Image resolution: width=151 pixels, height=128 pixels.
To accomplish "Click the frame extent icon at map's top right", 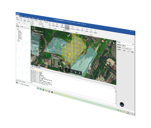I will pos(110,42).
